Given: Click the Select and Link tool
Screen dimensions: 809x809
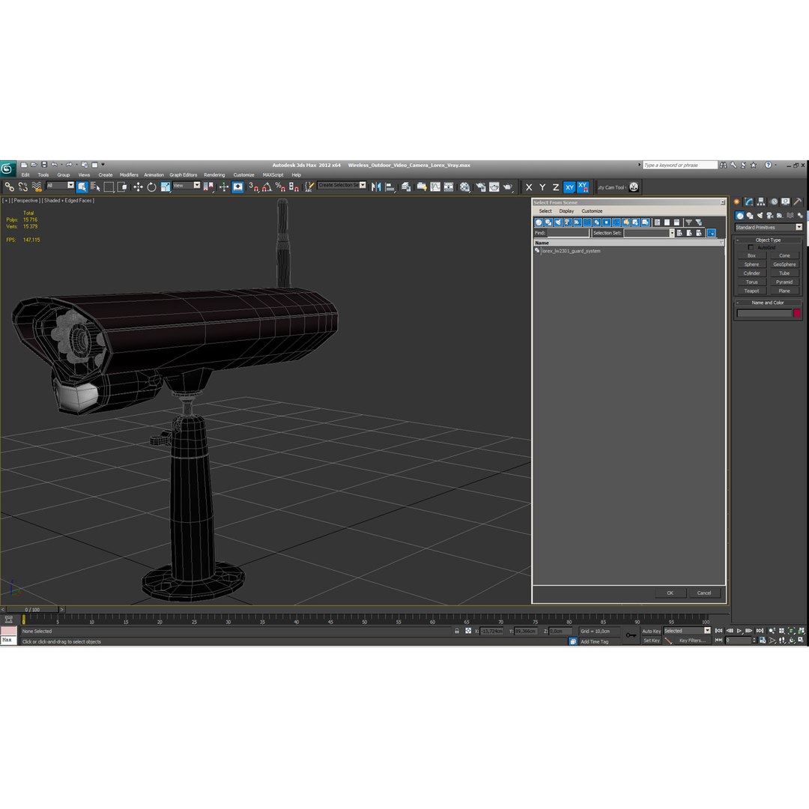Looking at the screenshot, I should click(9, 187).
